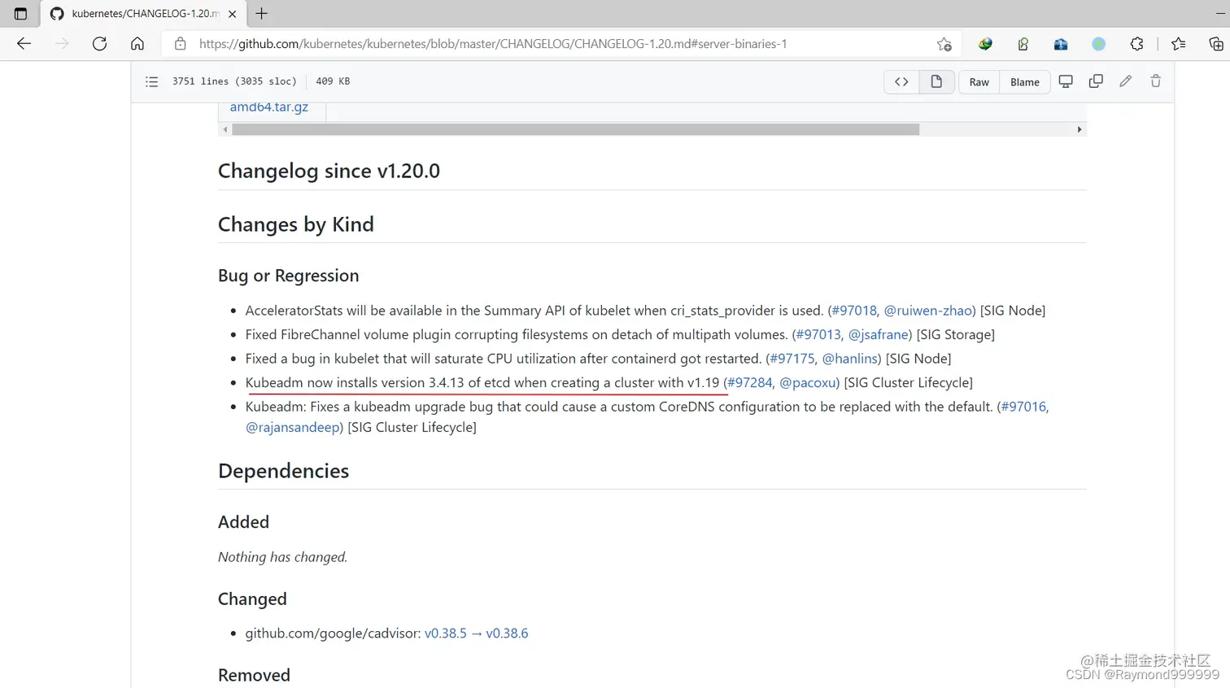1230x688 pixels.
Task: Visit @jsafrane profile
Action: pyautogui.click(x=879, y=334)
